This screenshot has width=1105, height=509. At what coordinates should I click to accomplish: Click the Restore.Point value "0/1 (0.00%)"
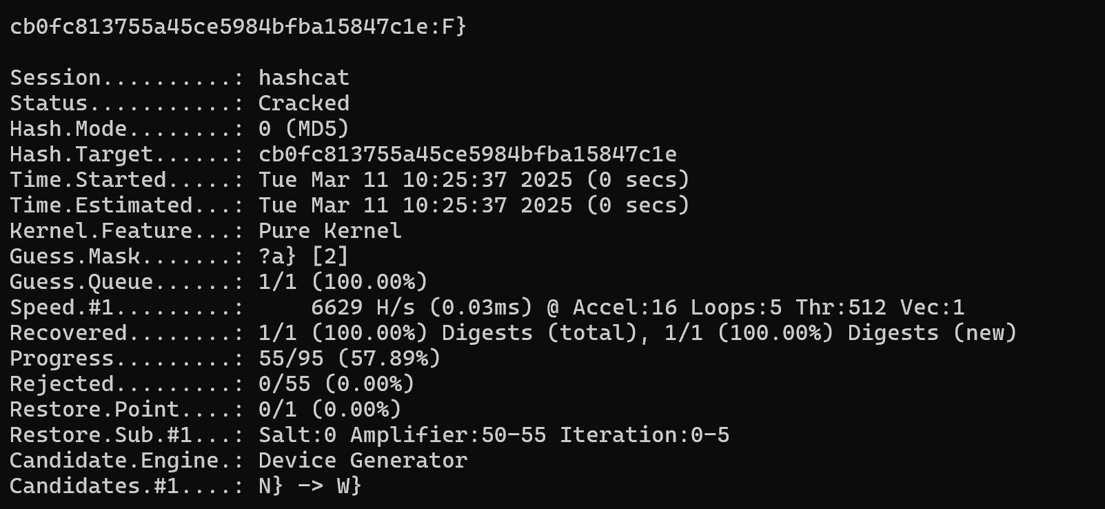[330, 410]
